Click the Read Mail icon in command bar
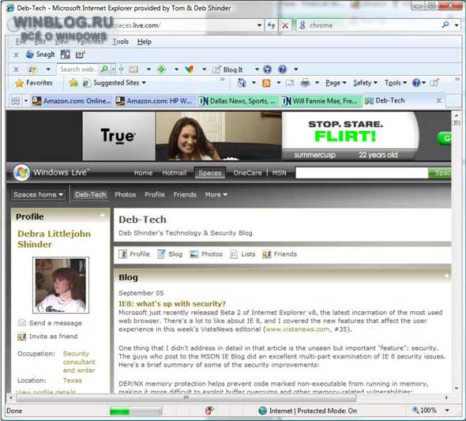The image size is (466, 421). [290, 83]
